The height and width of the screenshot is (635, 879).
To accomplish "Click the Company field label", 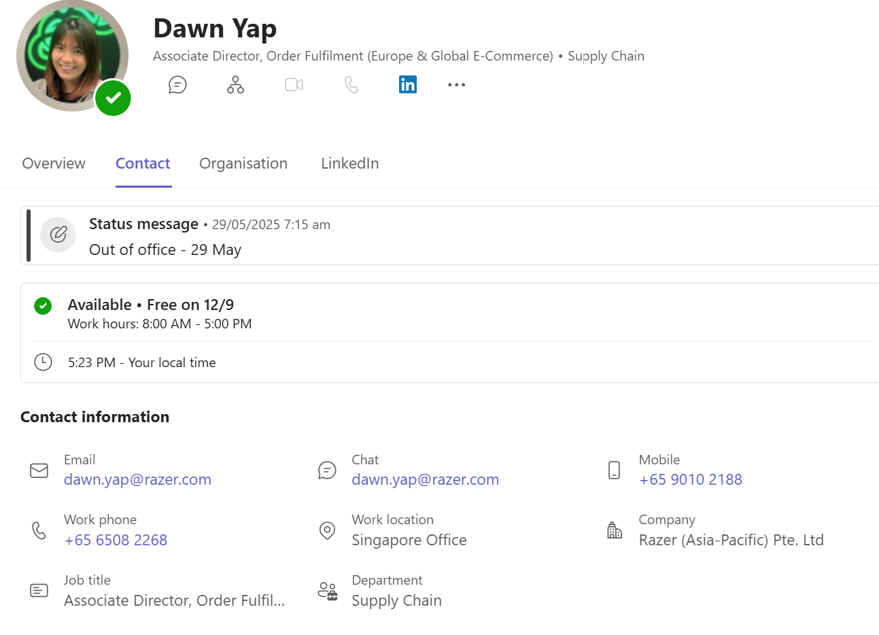I will pyautogui.click(x=667, y=520).
